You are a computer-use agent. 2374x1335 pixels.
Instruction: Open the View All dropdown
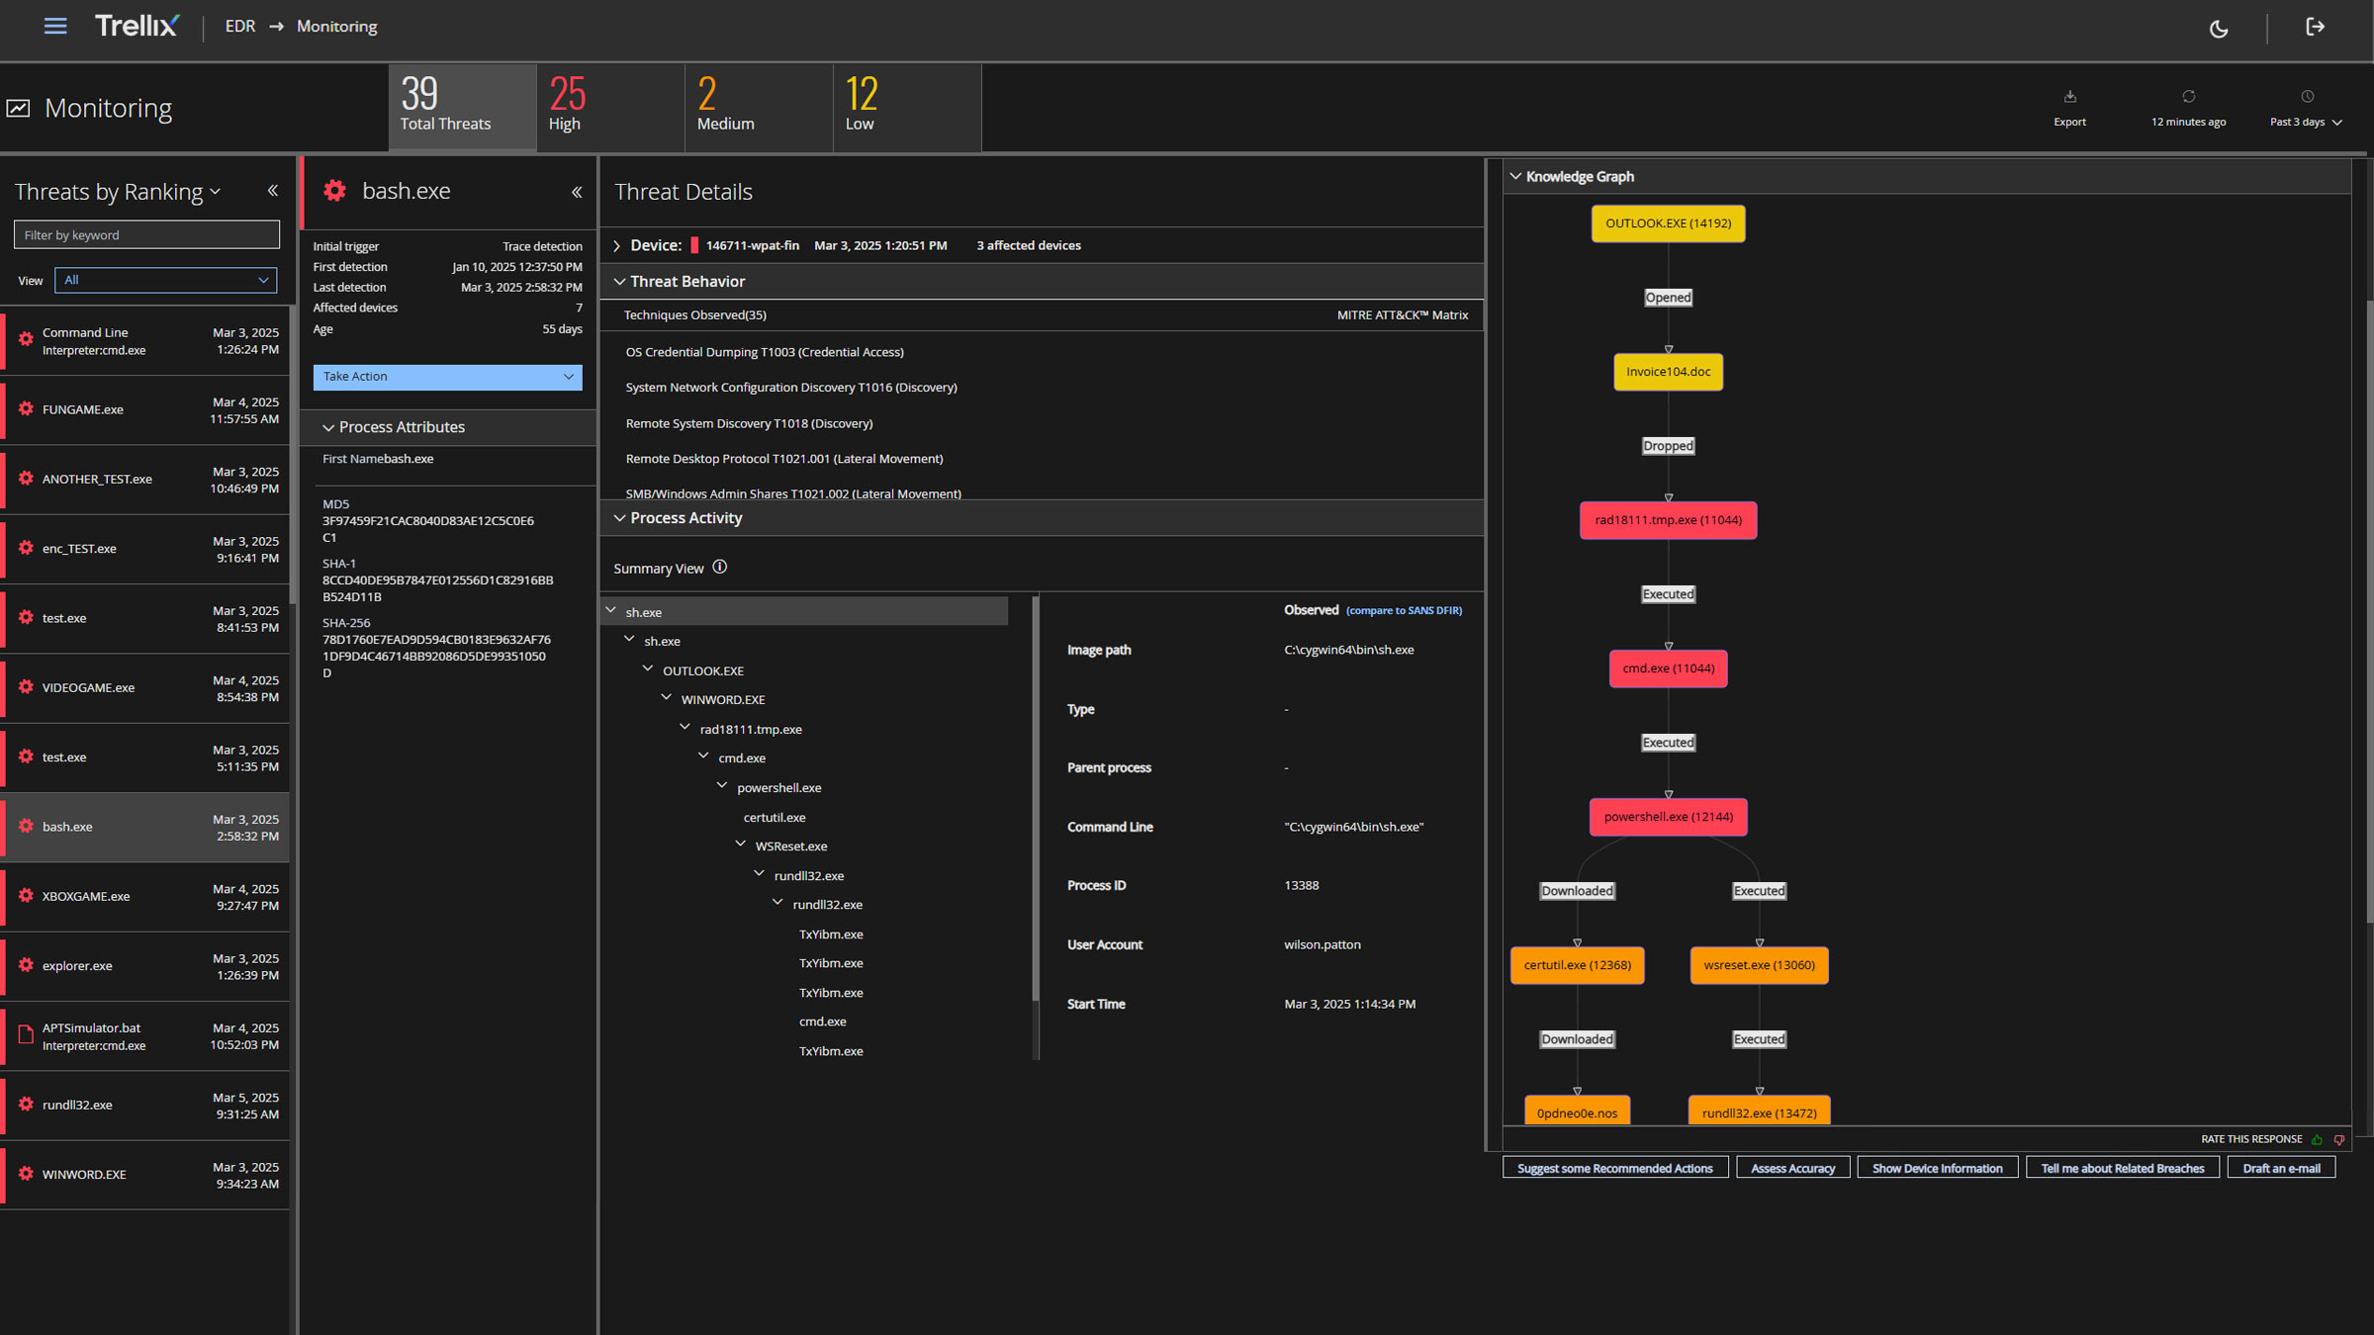(x=165, y=280)
